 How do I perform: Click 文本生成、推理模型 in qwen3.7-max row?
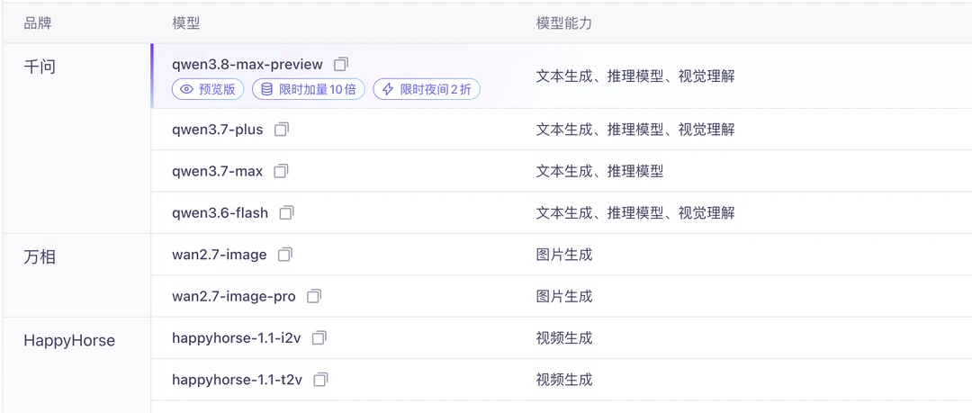pos(599,171)
